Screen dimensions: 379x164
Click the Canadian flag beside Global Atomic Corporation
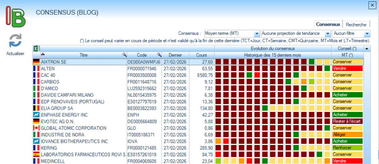[x=36, y=128]
